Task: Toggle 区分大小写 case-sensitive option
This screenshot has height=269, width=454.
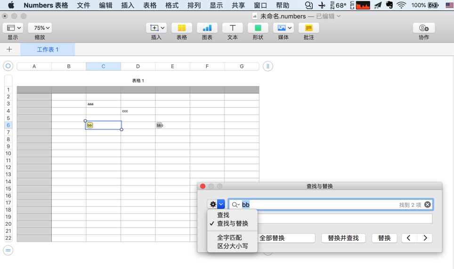Action: point(233,246)
